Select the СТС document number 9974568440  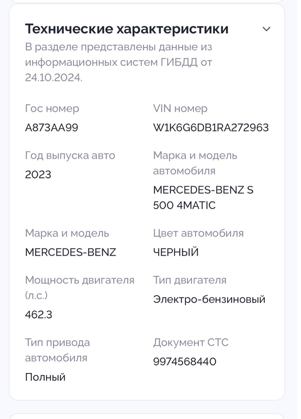click(185, 361)
